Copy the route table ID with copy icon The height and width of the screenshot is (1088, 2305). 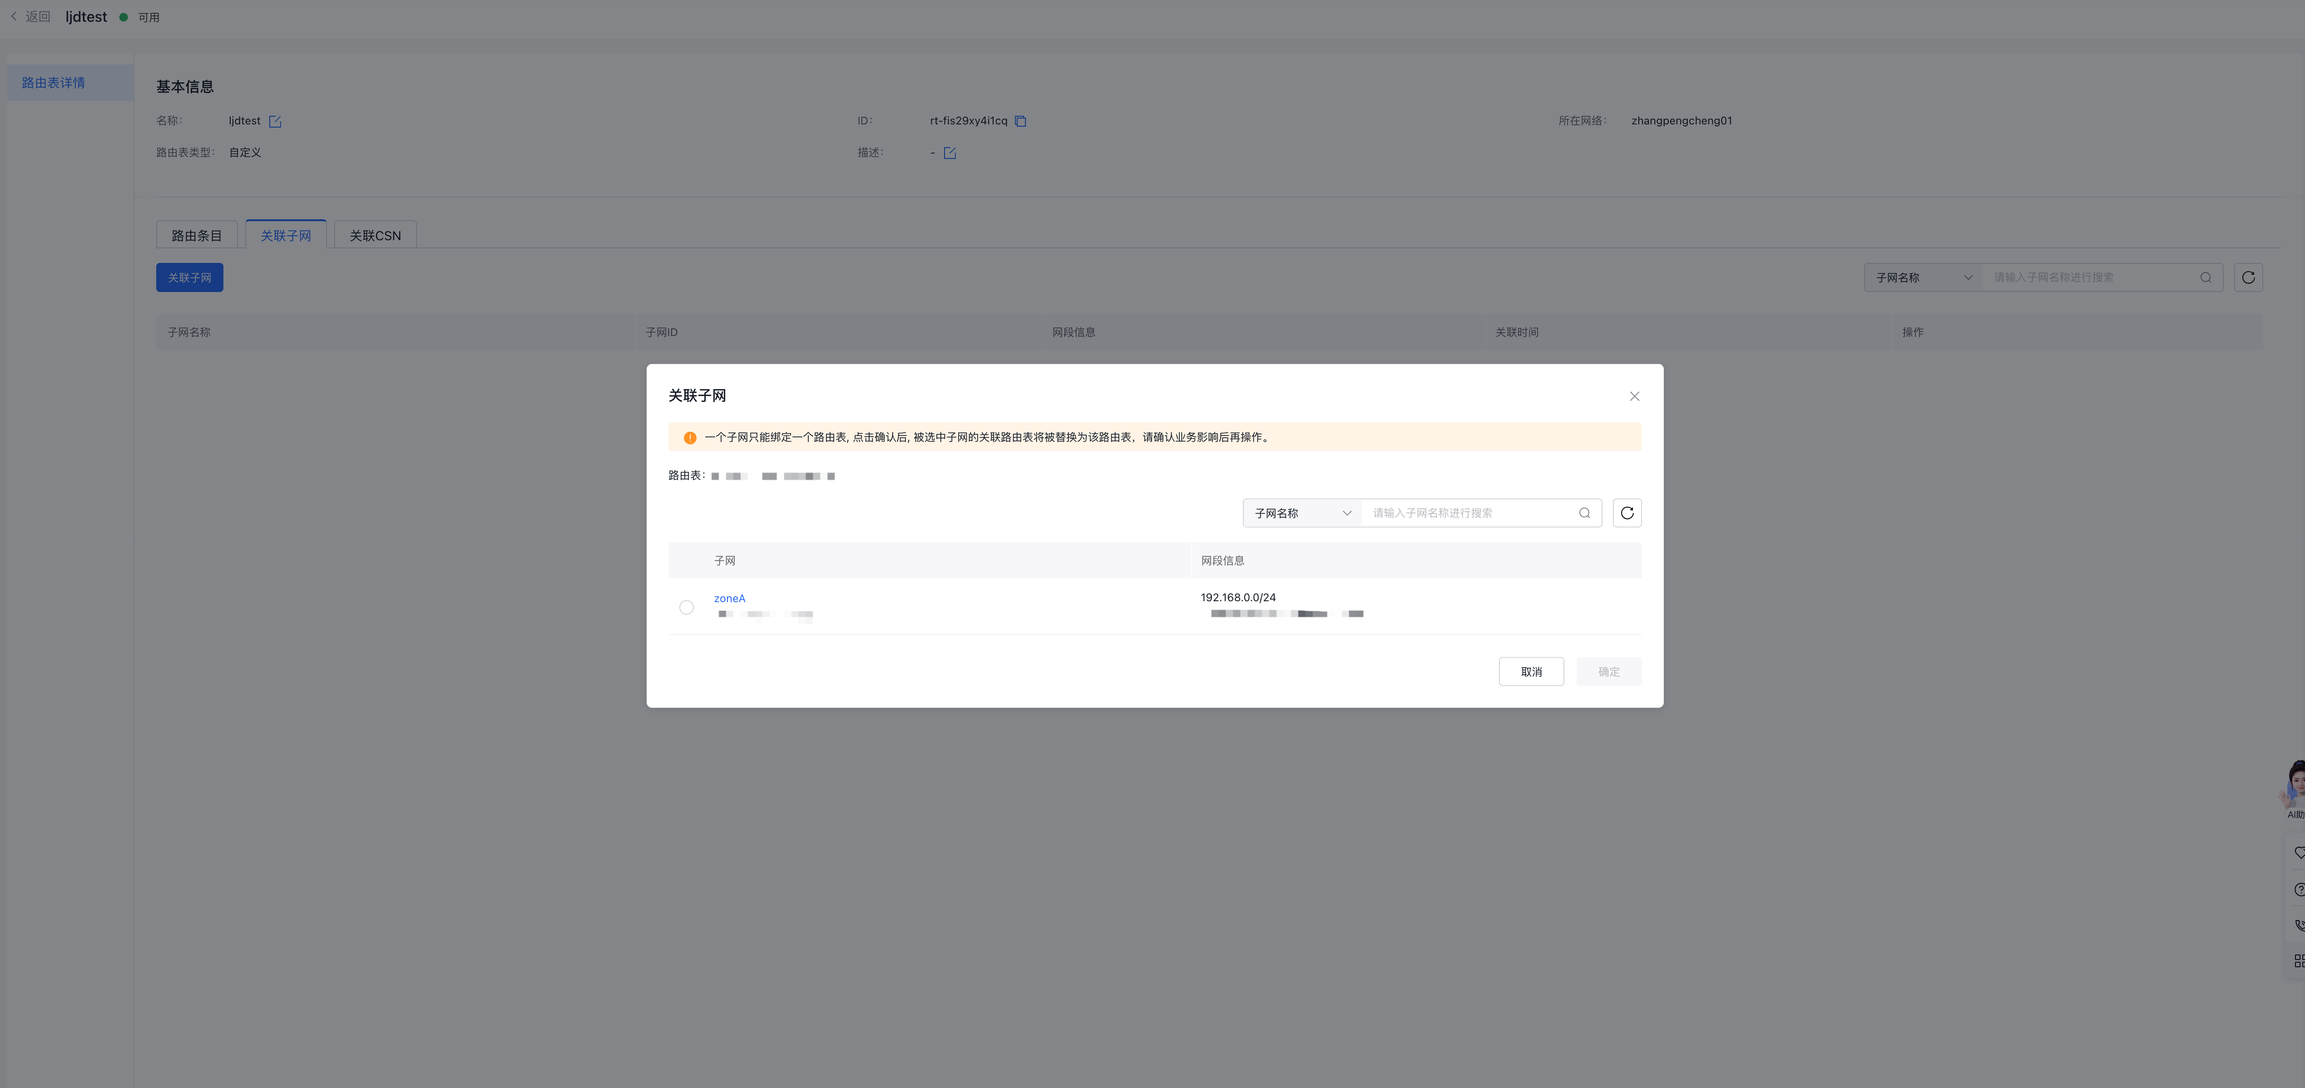coord(1020,122)
